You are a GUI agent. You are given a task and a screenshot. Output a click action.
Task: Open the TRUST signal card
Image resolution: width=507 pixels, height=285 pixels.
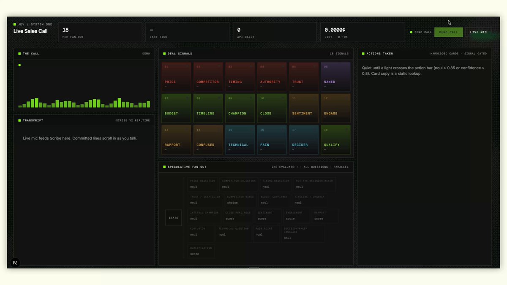pyautogui.click(x=304, y=76)
